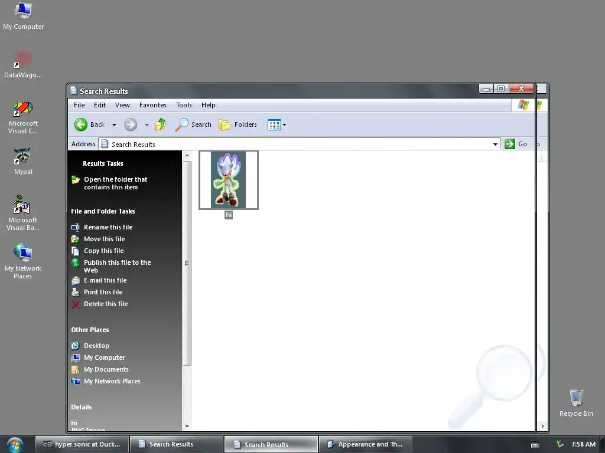Viewport: 605px width, 453px height.
Task: Select DataWago desktop shortcut
Action: pyautogui.click(x=23, y=64)
